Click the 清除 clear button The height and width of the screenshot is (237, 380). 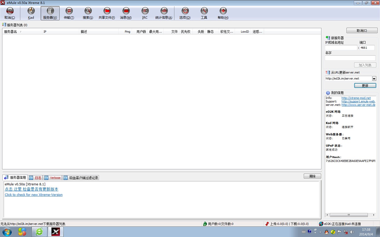312,176
